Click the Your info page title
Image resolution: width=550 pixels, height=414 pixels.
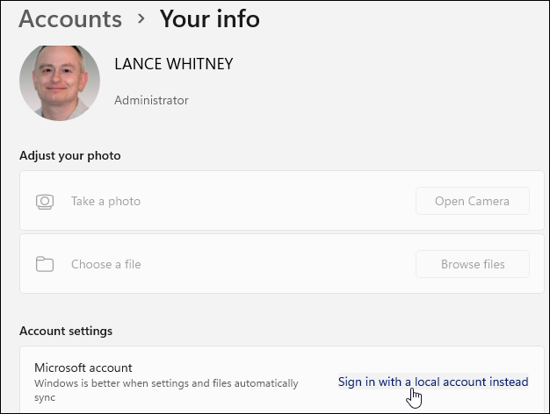pyautogui.click(x=209, y=18)
